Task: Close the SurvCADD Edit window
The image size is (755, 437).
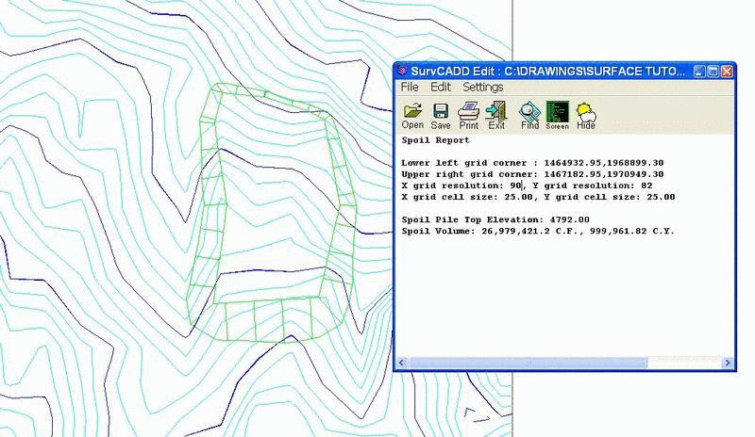Action: pos(727,72)
